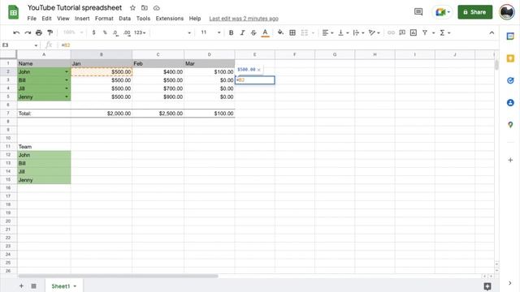Click the Undo toolbar icon
The height and width of the screenshot is (292, 520).
[16, 32]
